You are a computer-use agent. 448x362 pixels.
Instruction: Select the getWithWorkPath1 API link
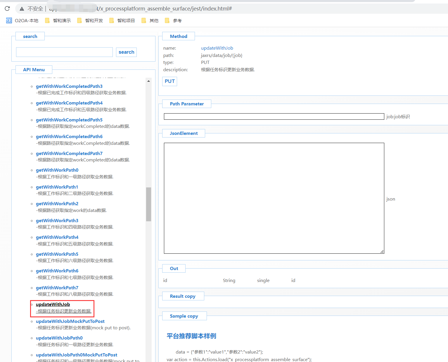(x=57, y=187)
